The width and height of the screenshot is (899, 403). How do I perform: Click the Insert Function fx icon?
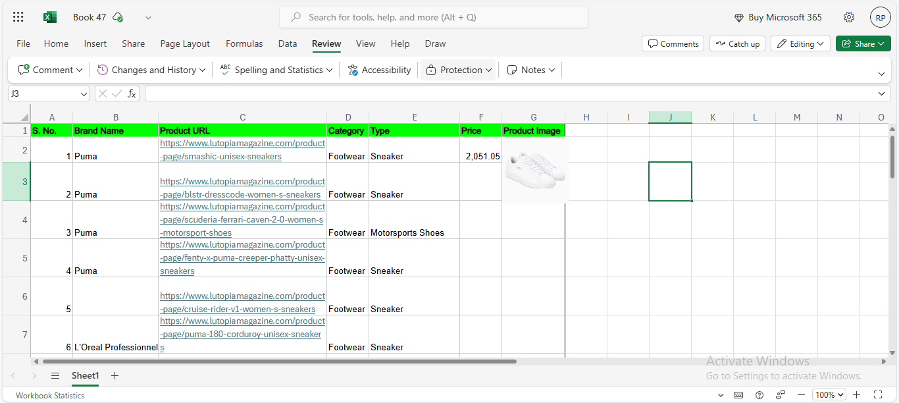pyautogui.click(x=132, y=94)
